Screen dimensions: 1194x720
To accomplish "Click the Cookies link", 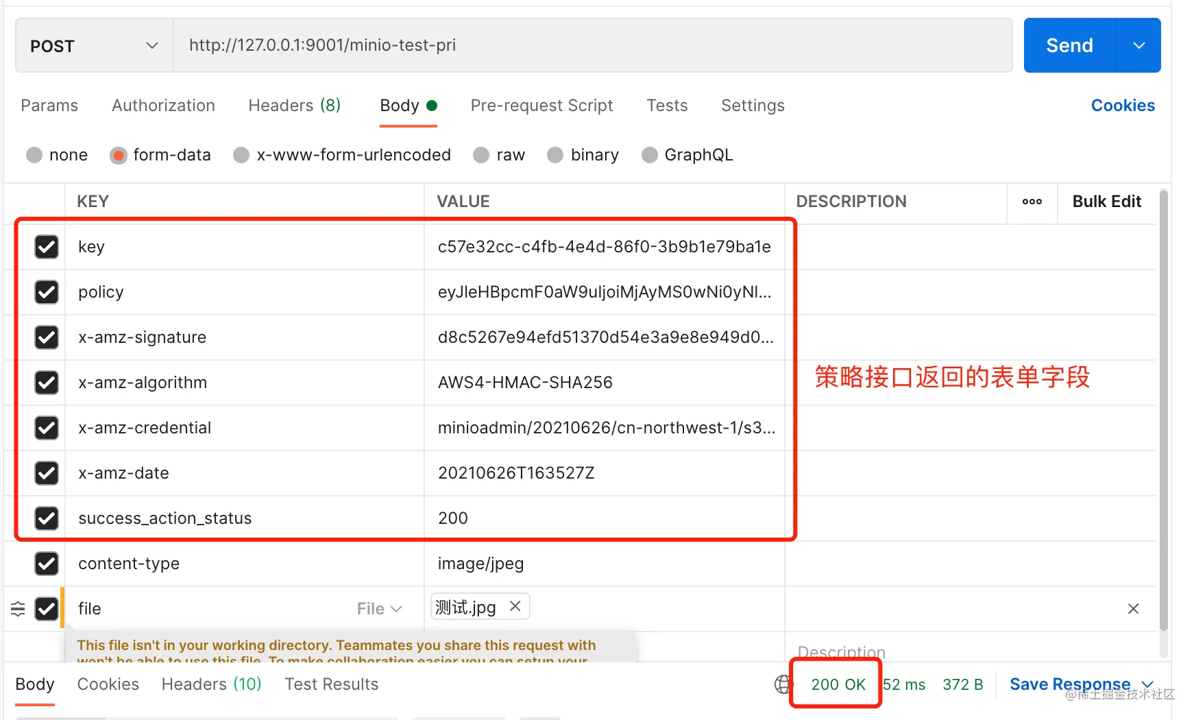I will click(x=1123, y=106).
